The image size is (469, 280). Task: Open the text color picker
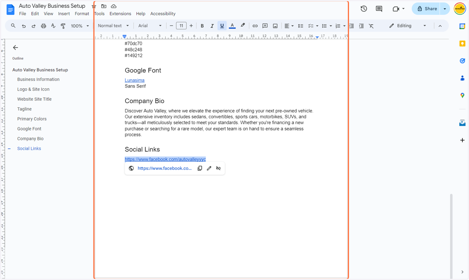(x=232, y=26)
